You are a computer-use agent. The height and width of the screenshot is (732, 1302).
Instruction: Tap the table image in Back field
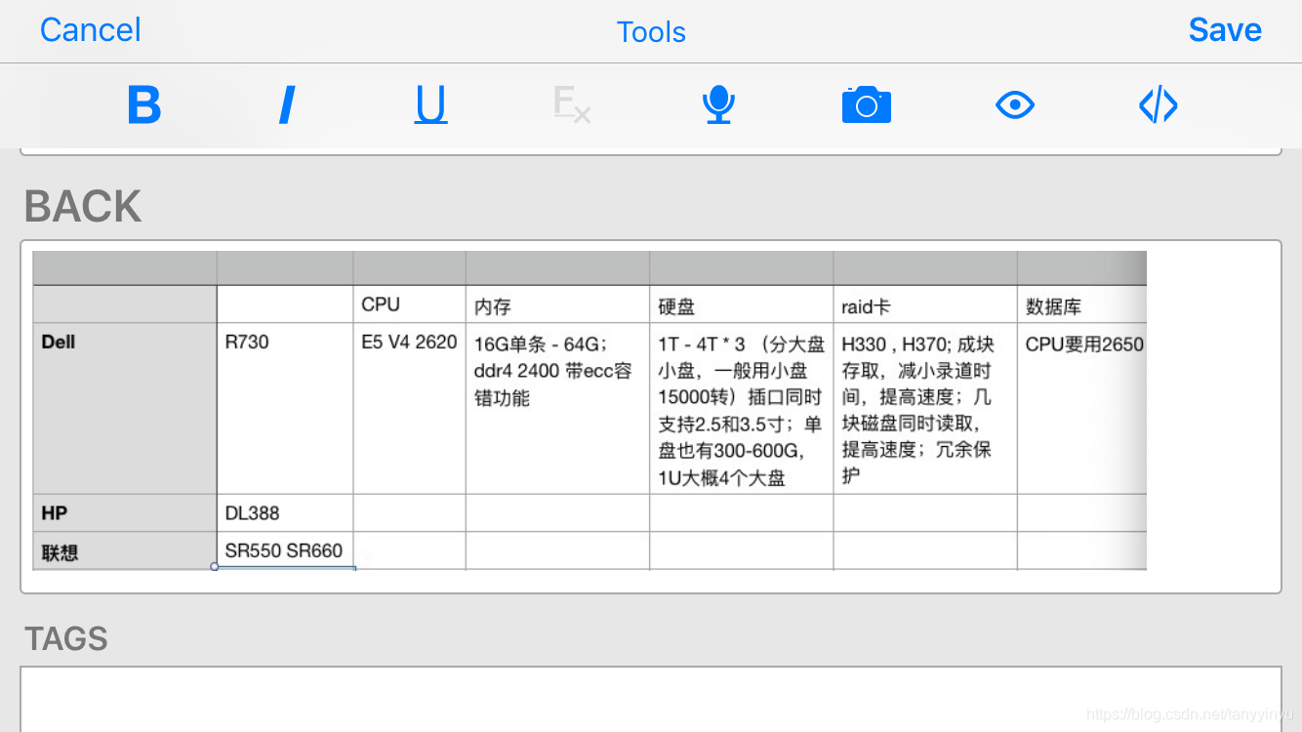(590, 410)
